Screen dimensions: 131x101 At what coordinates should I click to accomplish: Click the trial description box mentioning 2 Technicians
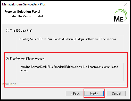[x=70, y=44]
